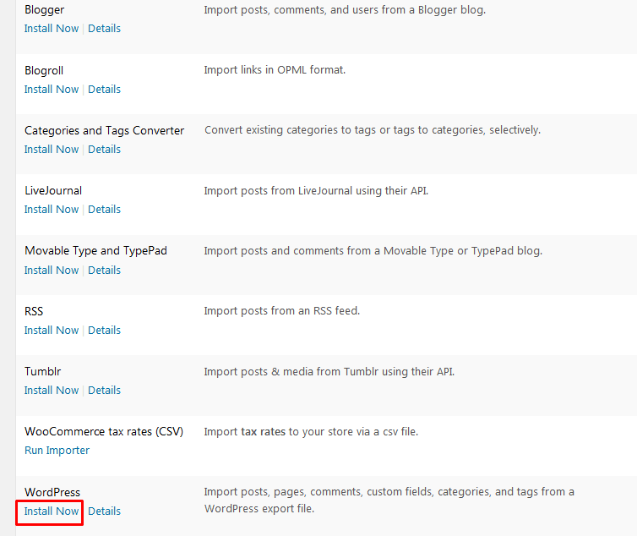Install the Movable Type and TypePad importer

(x=52, y=271)
